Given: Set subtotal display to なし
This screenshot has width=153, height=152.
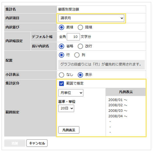Looking at the screenshot, I should 61,75.
